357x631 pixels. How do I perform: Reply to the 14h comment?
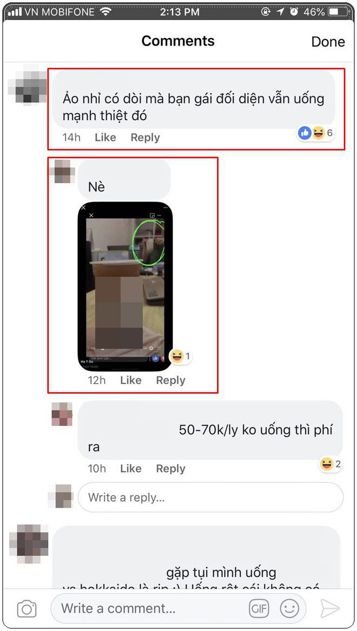(x=145, y=138)
